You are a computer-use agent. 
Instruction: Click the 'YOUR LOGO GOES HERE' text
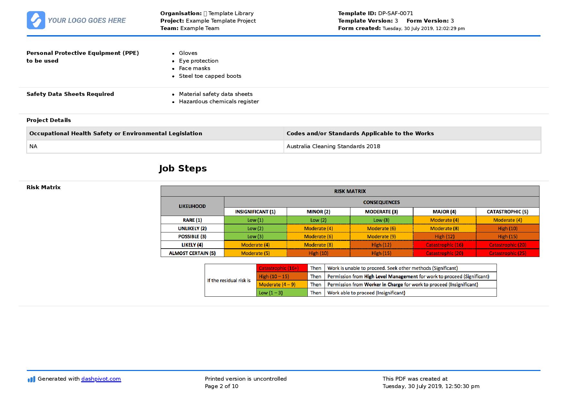(x=87, y=21)
